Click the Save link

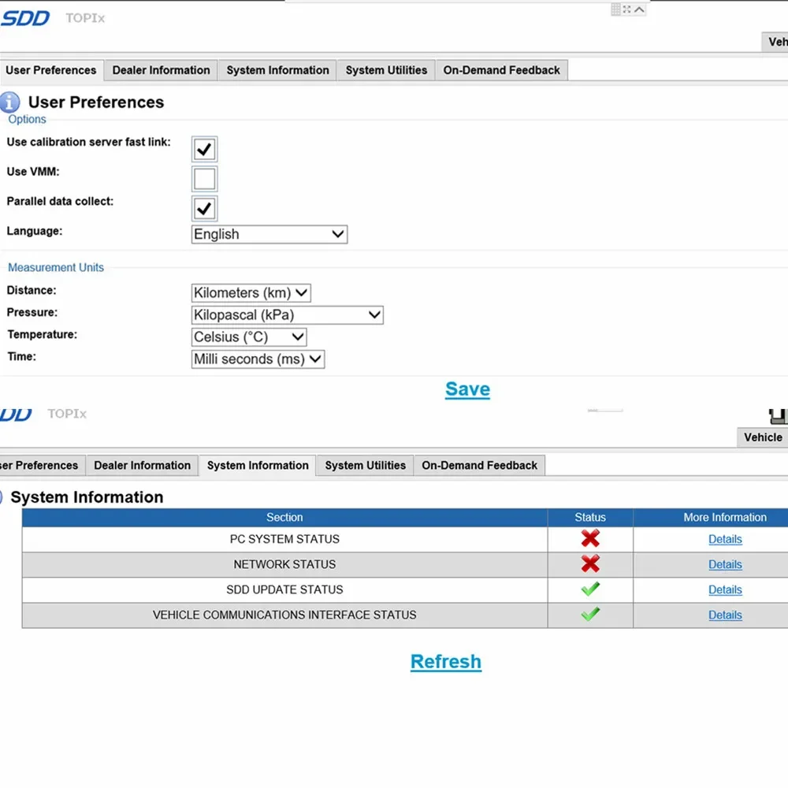(x=467, y=389)
